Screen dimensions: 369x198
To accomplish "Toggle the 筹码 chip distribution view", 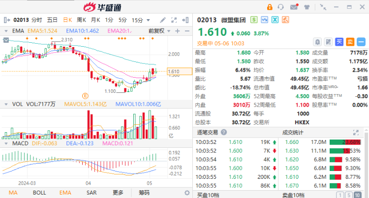I will pyautogui.click(x=144, y=193).
